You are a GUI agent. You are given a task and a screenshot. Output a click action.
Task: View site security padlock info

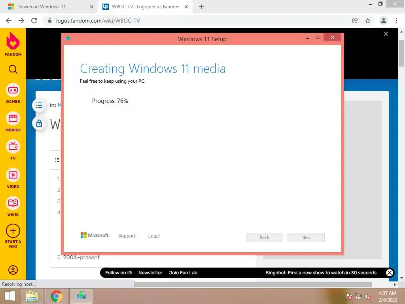click(50, 21)
